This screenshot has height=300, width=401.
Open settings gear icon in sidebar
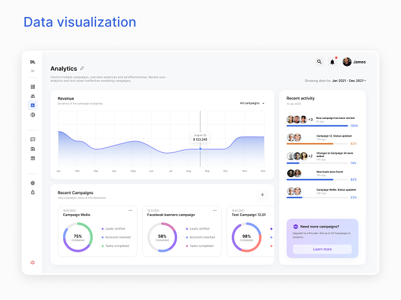33,183
